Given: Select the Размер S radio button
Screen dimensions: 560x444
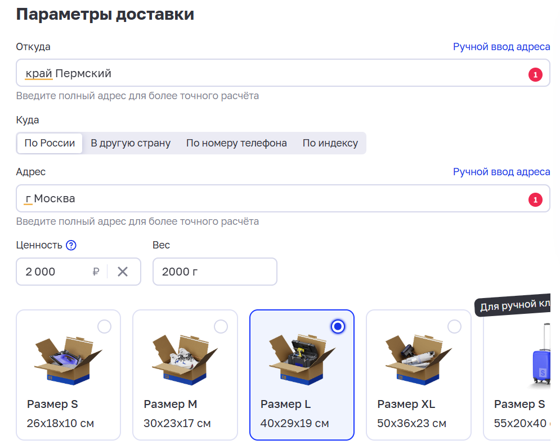Looking at the screenshot, I should pos(105,326).
